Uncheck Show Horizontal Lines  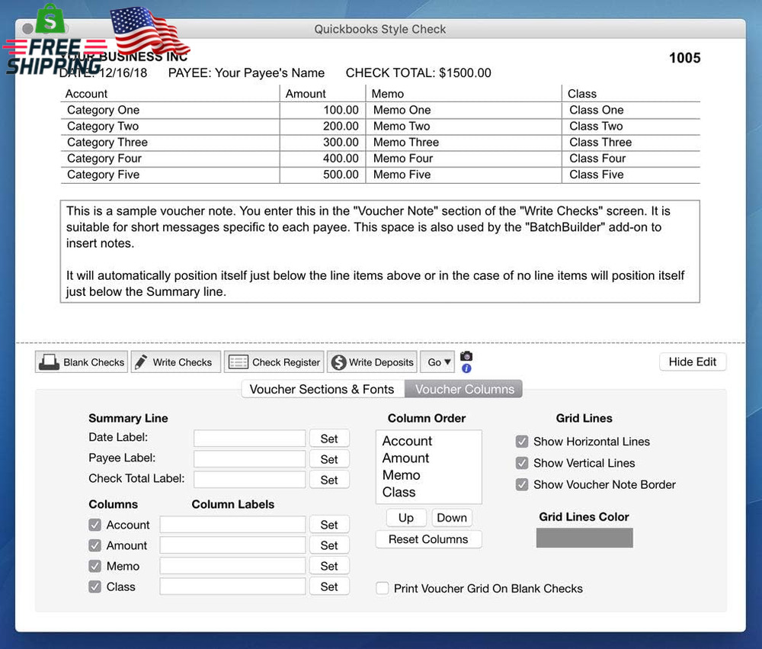pos(522,442)
